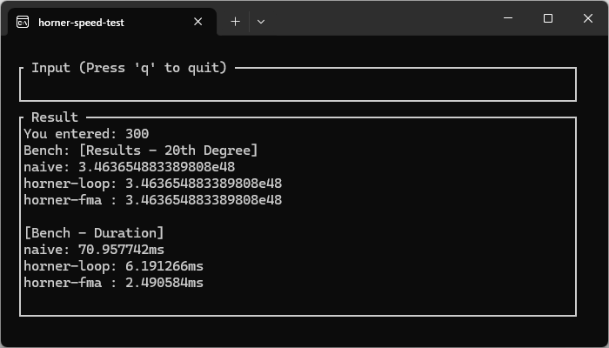Close the terminal window
The image size is (609, 348).
click(x=587, y=18)
